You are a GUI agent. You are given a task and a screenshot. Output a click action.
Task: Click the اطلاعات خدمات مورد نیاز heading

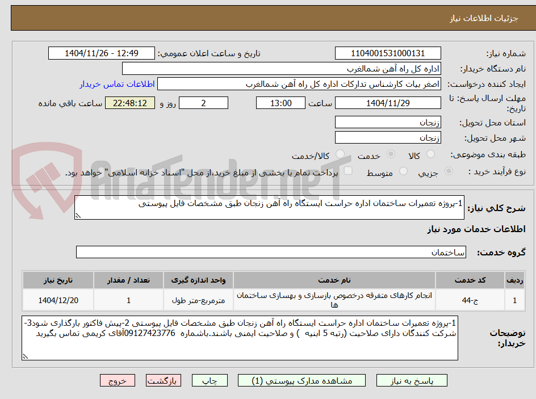click(x=476, y=229)
